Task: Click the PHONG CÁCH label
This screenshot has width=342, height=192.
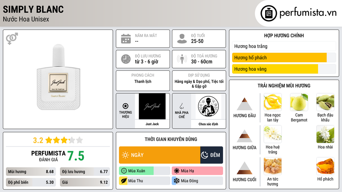Action: coord(143,75)
